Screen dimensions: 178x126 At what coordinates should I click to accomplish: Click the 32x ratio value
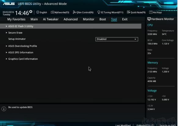click(x=149, y=53)
